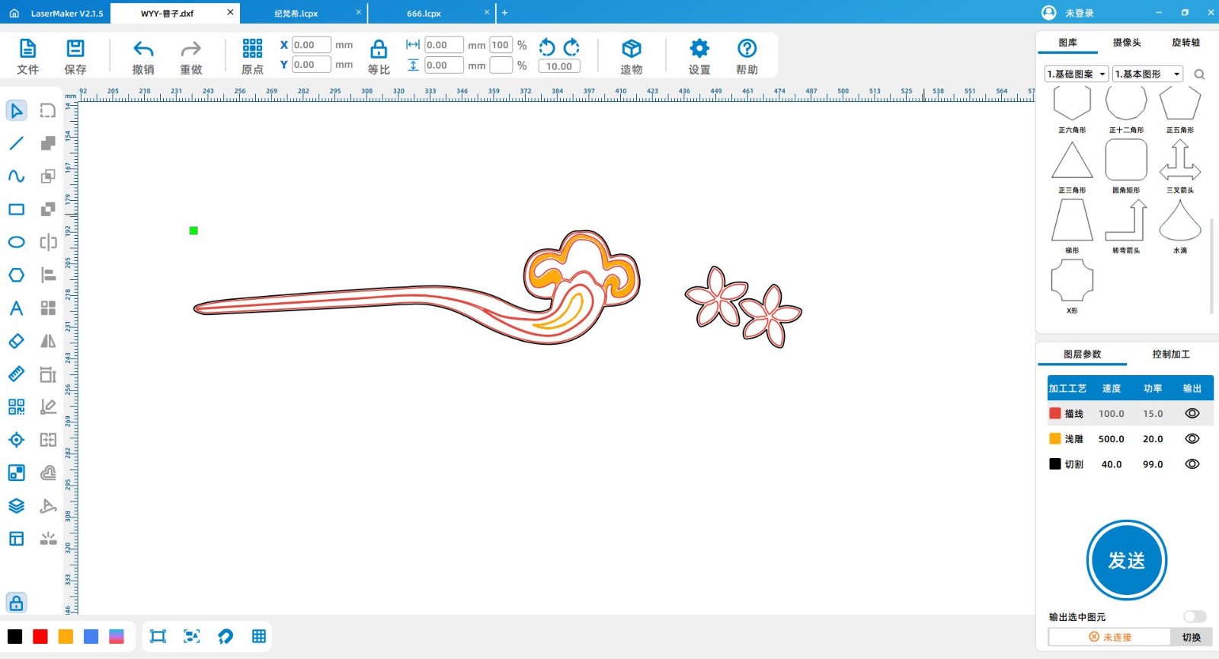This screenshot has height=659, width=1219.
Task: Open the 控制加工 tab
Action: coord(1170,355)
